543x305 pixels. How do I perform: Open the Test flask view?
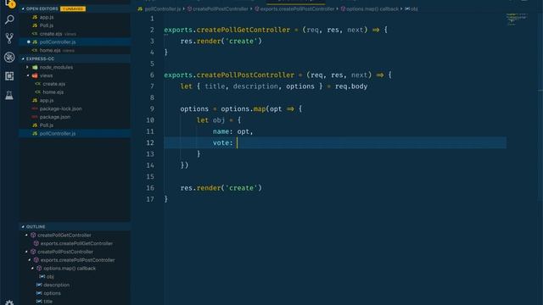click(9, 95)
